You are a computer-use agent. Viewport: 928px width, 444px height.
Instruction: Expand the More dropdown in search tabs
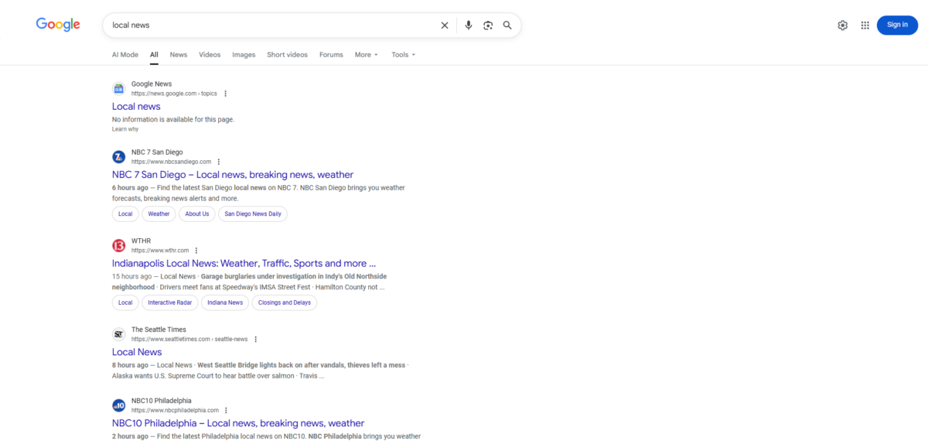click(366, 55)
